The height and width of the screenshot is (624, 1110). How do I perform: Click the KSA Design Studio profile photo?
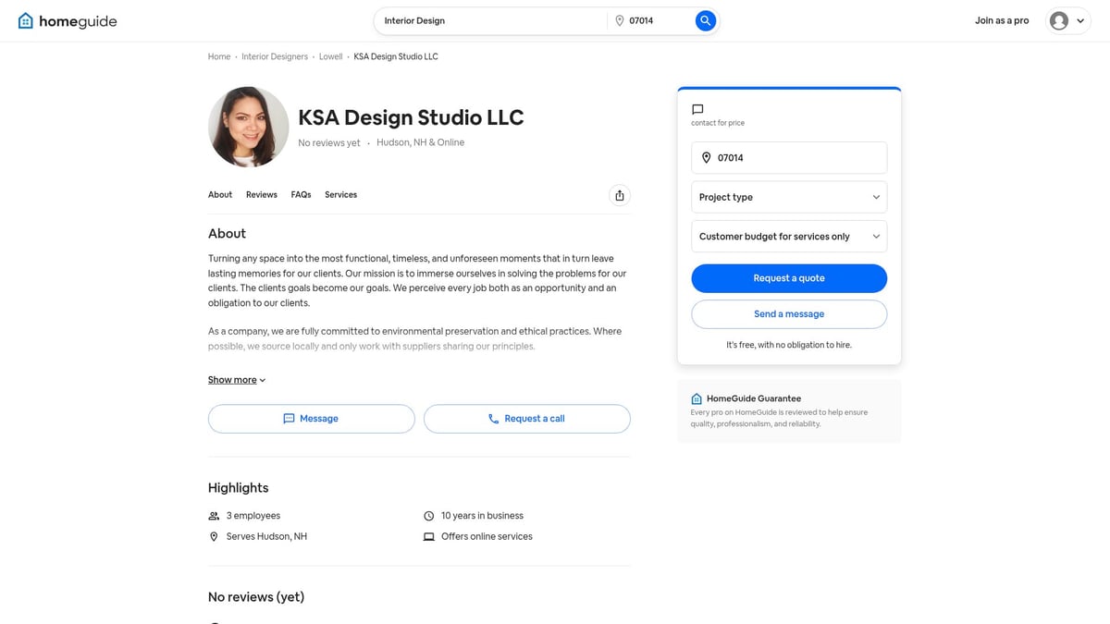coord(249,127)
